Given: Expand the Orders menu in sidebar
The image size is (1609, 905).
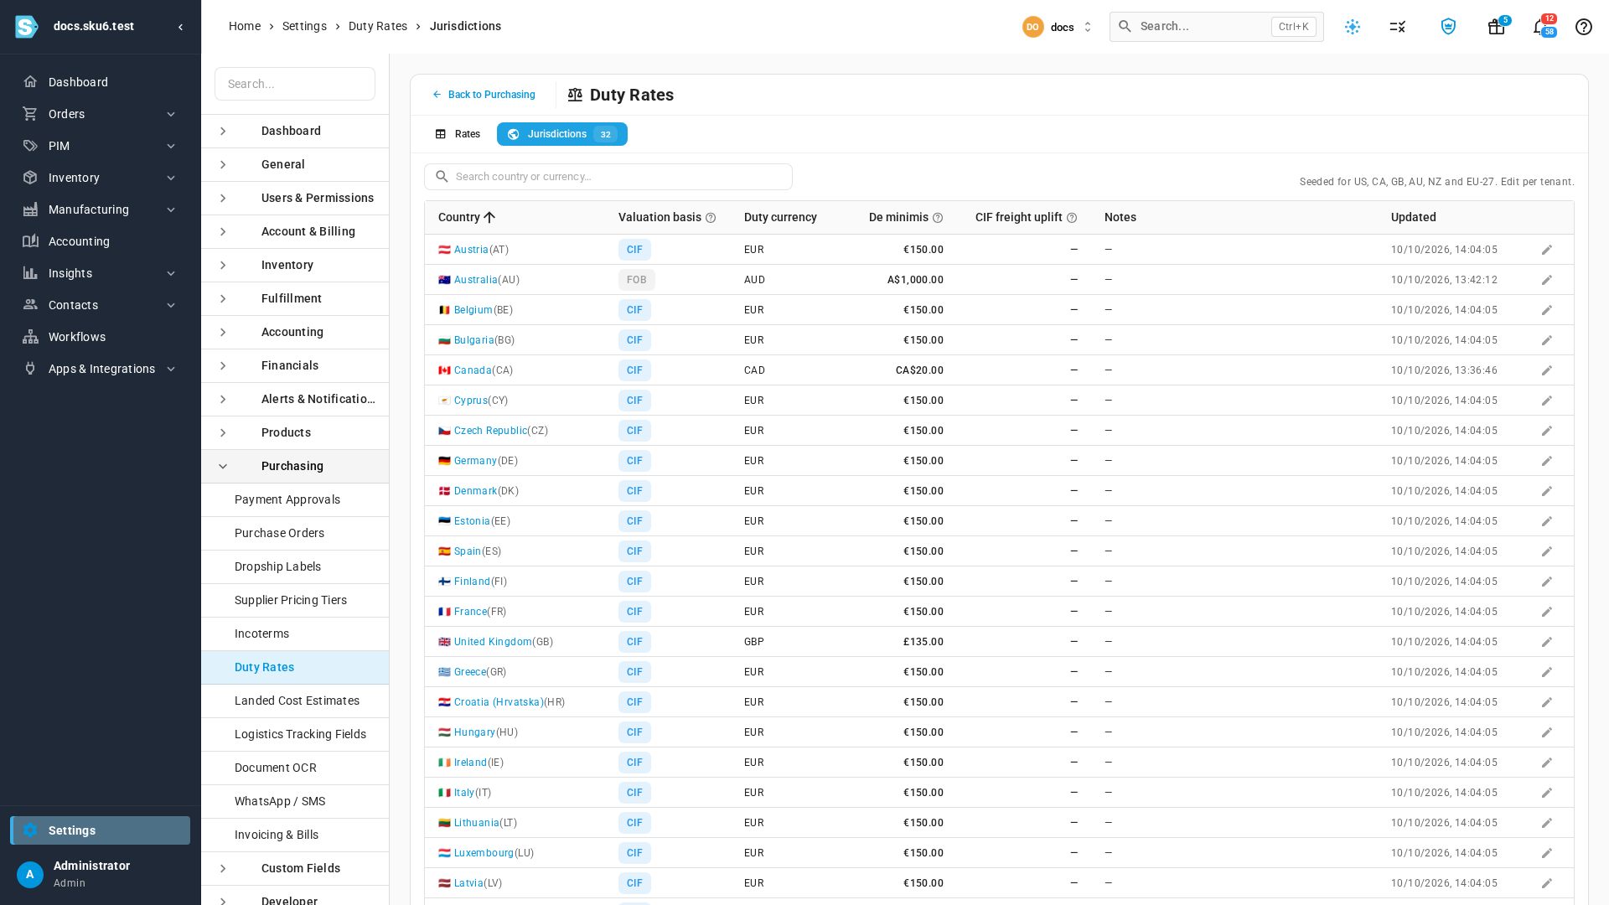Looking at the screenshot, I should (171, 114).
